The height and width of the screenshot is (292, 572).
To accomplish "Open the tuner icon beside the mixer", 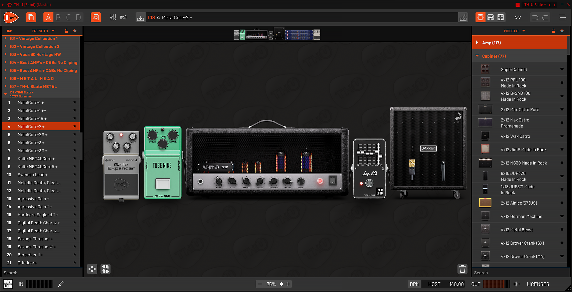I will tap(123, 17).
